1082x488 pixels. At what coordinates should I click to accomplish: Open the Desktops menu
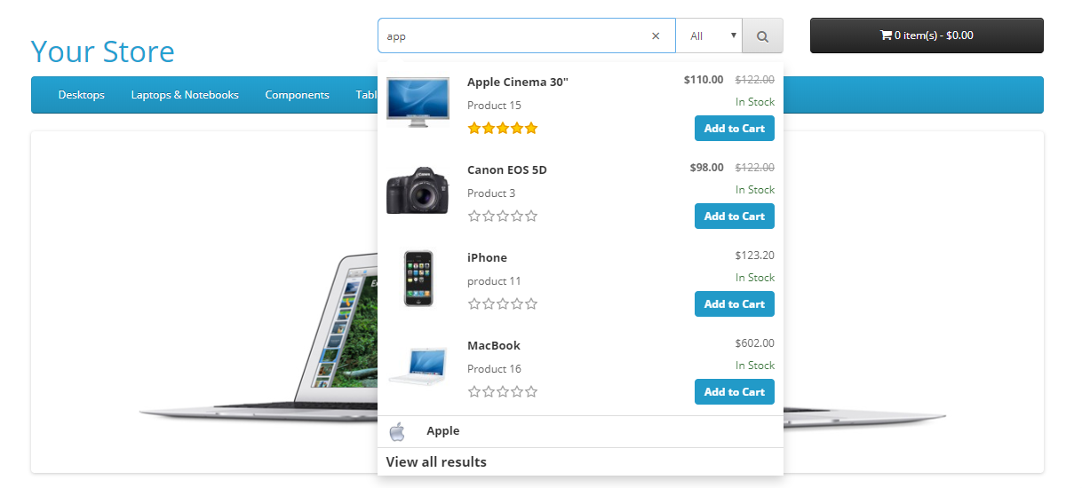[82, 95]
